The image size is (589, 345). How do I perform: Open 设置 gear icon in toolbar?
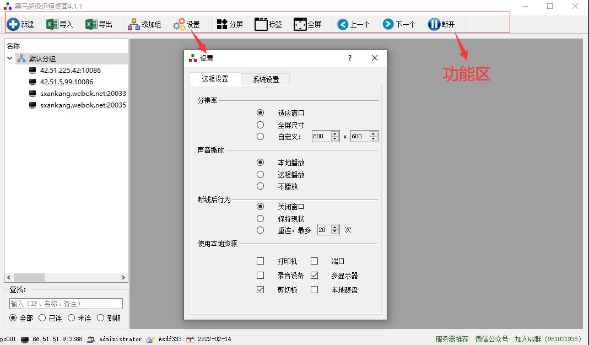pos(179,24)
